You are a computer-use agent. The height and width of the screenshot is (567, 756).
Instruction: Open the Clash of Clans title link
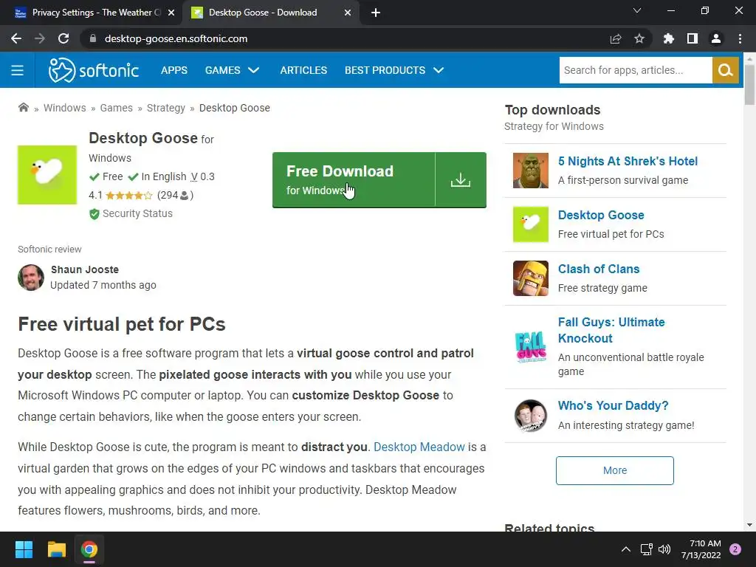(x=599, y=269)
